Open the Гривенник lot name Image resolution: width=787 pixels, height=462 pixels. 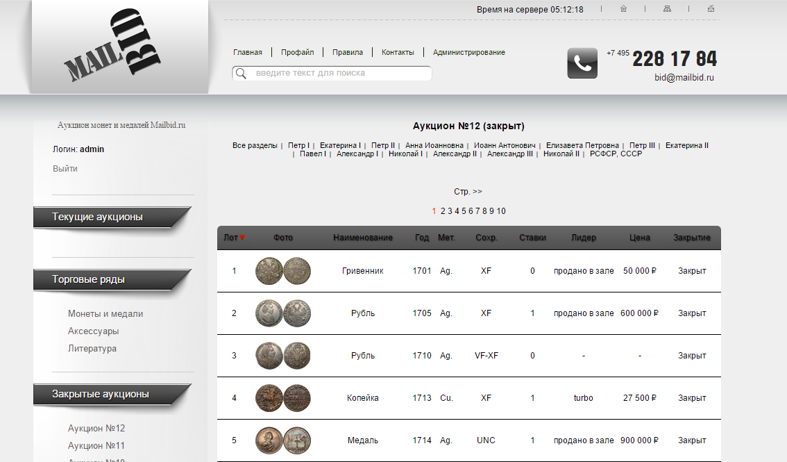(362, 271)
